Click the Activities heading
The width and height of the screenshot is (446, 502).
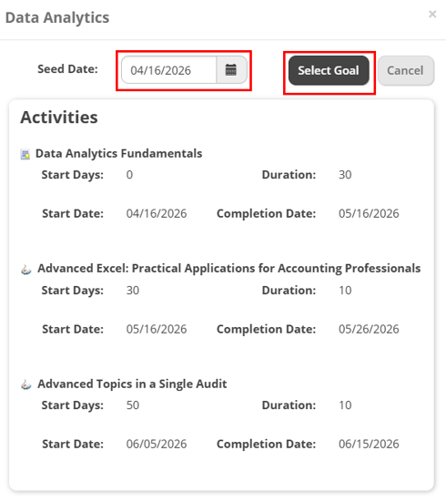point(59,118)
